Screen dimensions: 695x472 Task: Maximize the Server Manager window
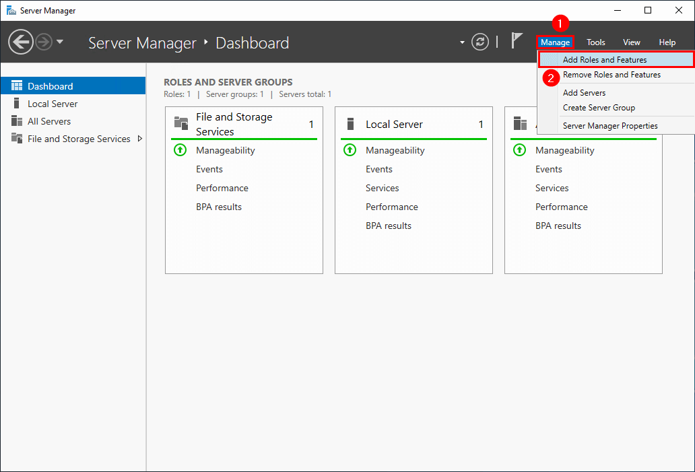[648, 10]
